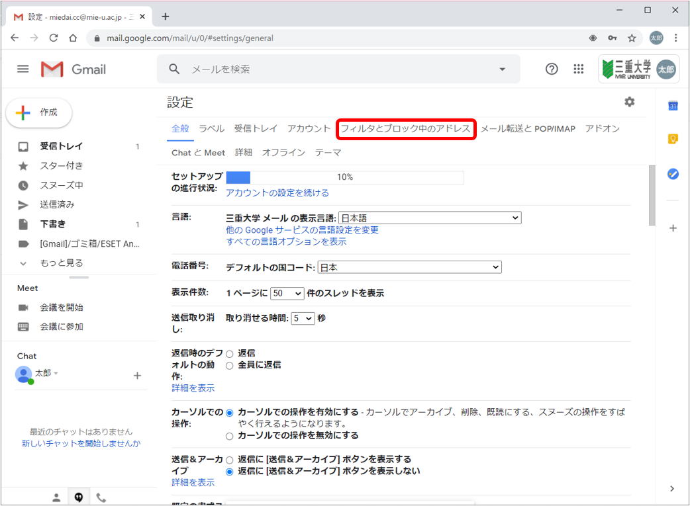This screenshot has height=506, width=690.
Task: Switch to the 全般 tab
Action: click(x=180, y=129)
